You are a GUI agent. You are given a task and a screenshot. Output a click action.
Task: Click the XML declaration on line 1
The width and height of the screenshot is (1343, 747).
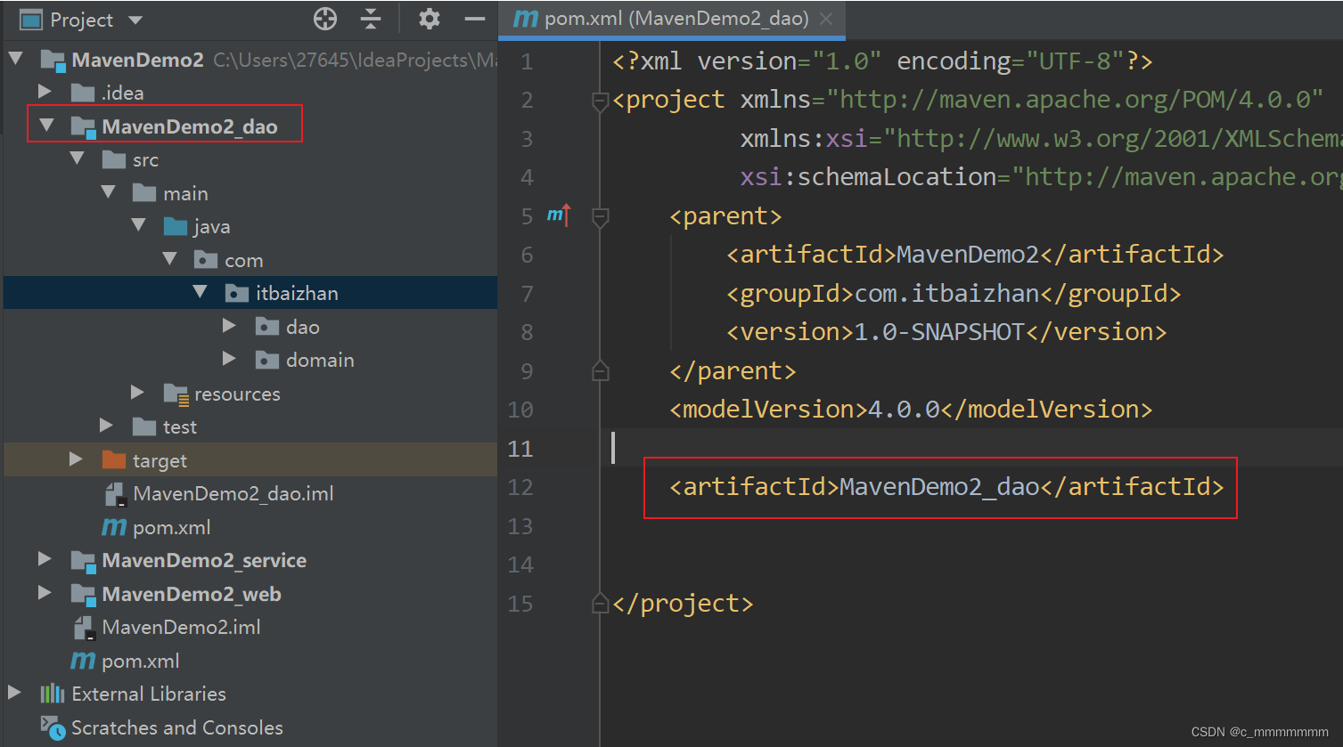(882, 61)
